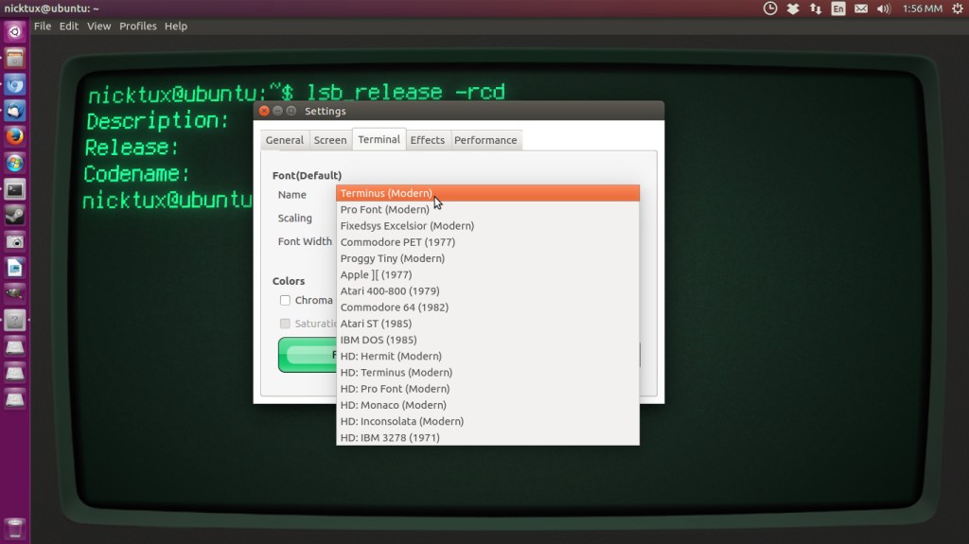Screen dimensions: 969x544
Task: Choose Pro Font (Modern) font option
Action: click(487, 209)
